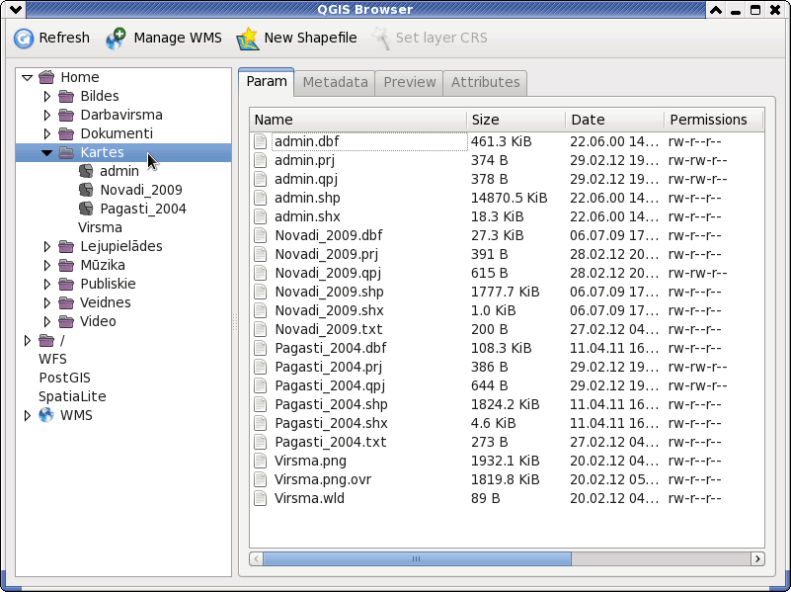Click the file icon beside Virsma.wld
This screenshot has height=592, width=791.
(x=261, y=499)
